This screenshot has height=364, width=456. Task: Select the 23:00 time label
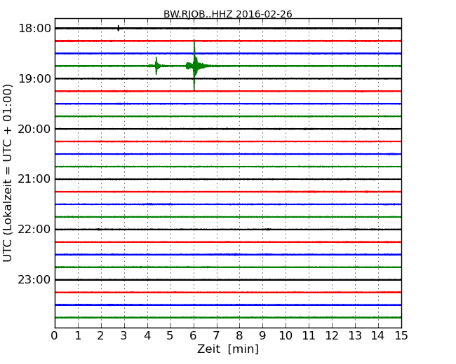(34, 280)
